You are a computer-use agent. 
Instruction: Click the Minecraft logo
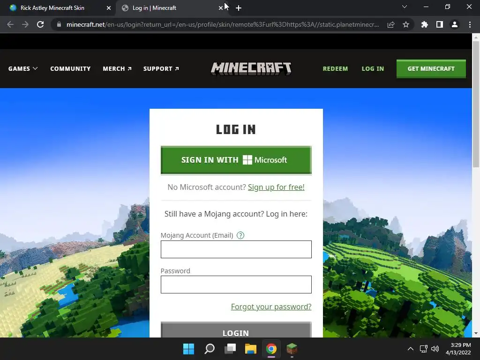(x=251, y=68)
